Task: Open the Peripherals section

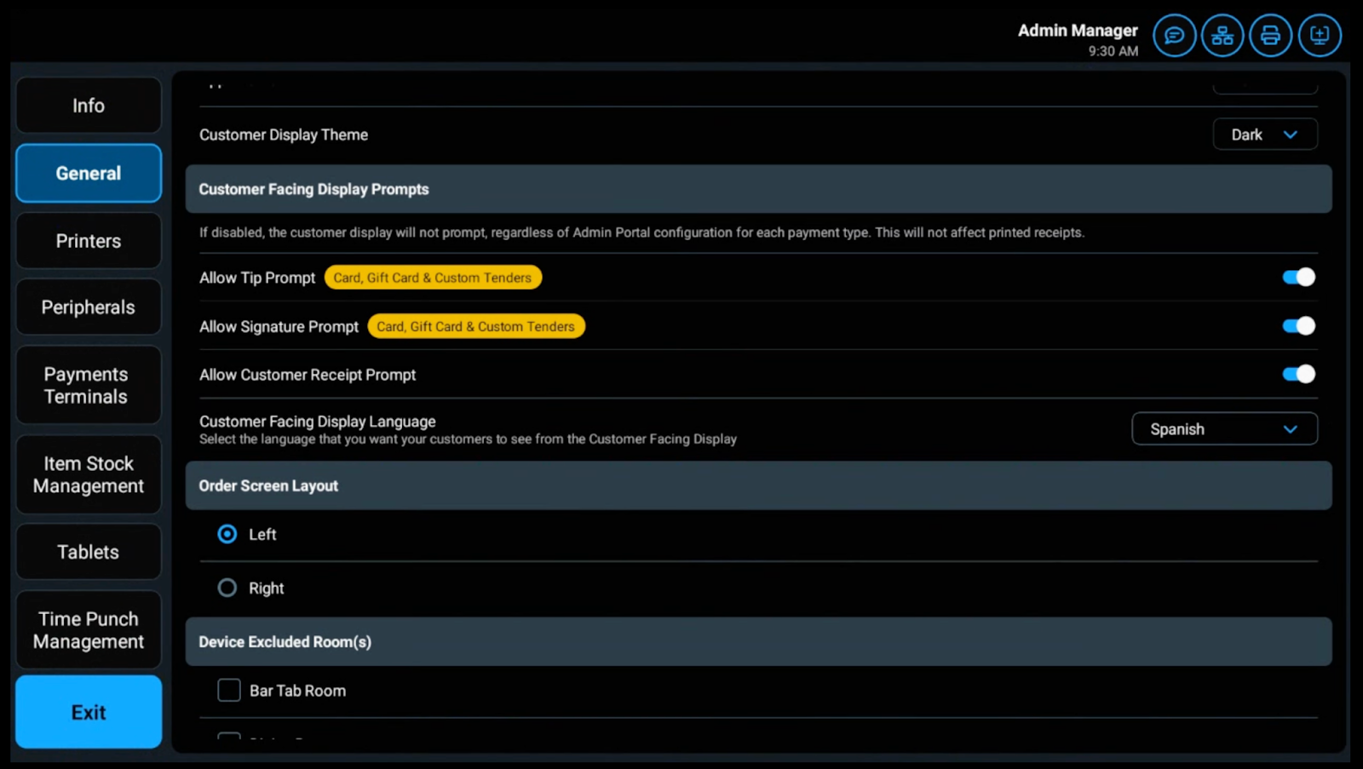Action: [x=89, y=307]
